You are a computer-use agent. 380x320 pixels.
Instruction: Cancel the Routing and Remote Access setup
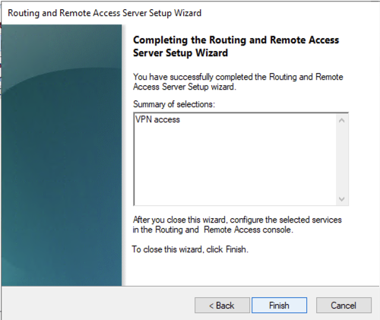(x=344, y=306)
